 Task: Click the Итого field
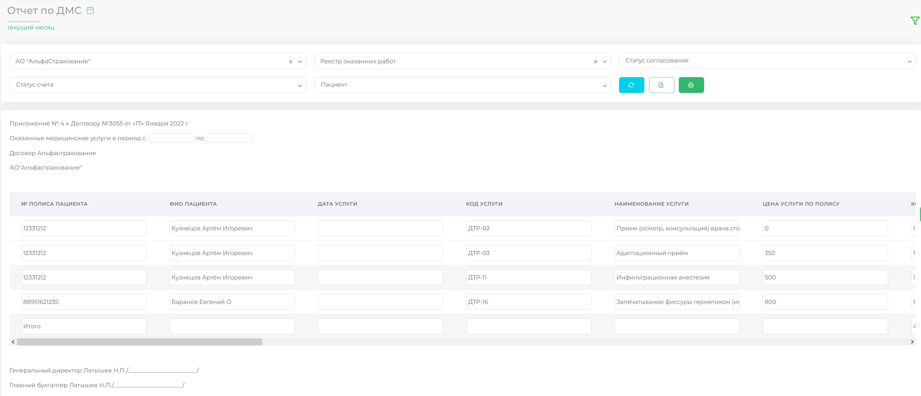(84, 326)
